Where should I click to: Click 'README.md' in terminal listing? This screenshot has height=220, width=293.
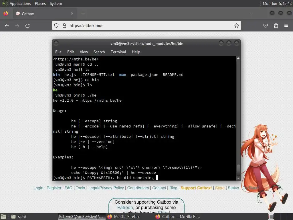pos(173,75)
